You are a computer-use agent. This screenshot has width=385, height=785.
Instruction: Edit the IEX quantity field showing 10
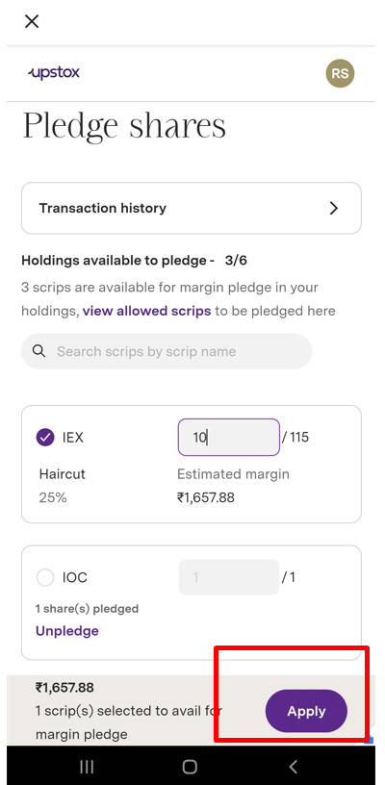click(229, 438)
